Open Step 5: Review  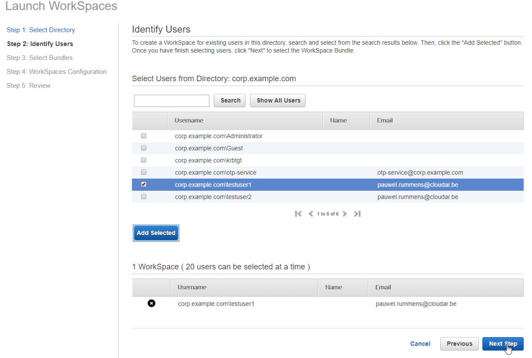[x=28, y=85]
